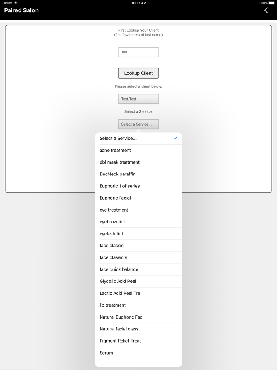277x370 pixels.
Task: Pick Pigment Relief Treat option
Action: 138,341
